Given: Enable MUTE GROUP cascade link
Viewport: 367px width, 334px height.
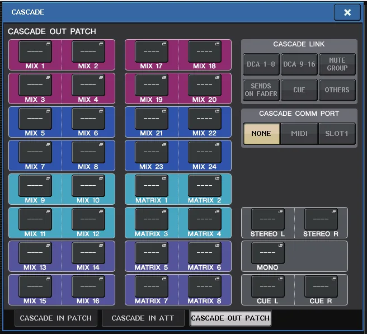Looking at the screenshot, I should (x=337, y=64).
